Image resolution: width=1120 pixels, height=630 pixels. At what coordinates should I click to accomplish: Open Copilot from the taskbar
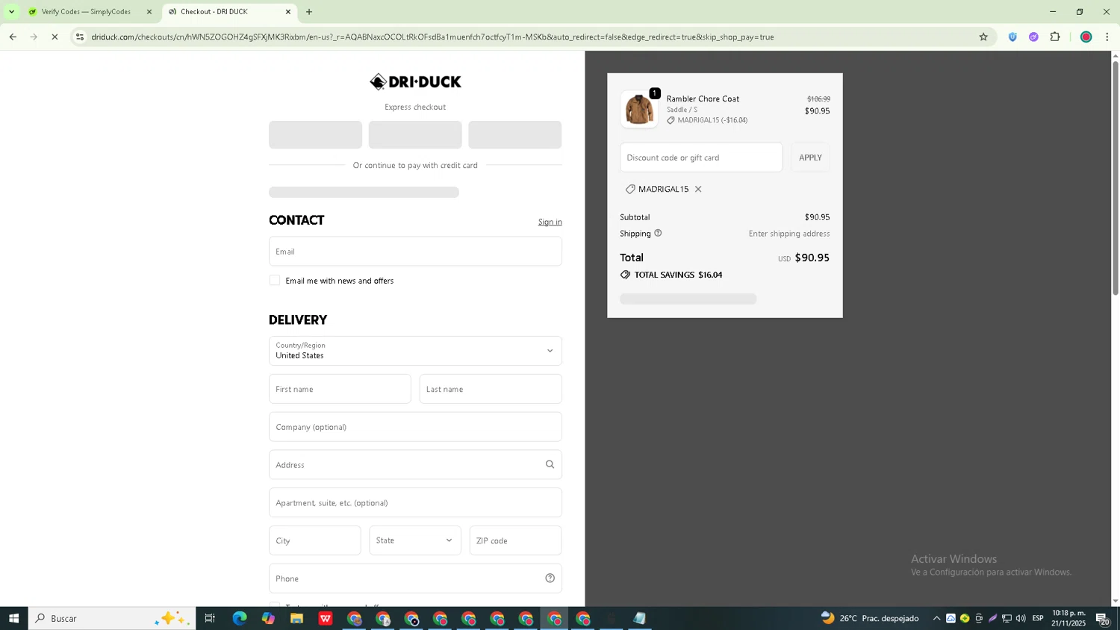[x=268, y=618]
